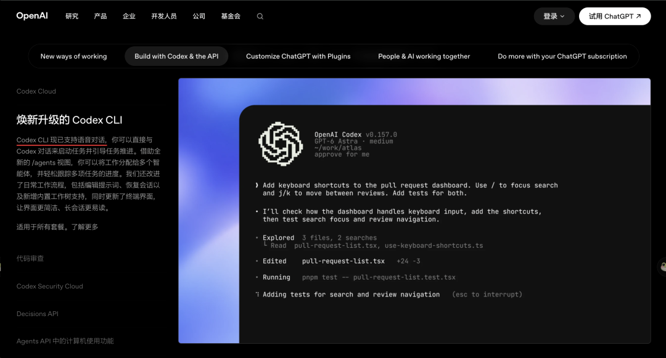The height and width of the screenshot is (358, 666).
Task: Open the 公司 menu
Action: [x=199, y=16]
